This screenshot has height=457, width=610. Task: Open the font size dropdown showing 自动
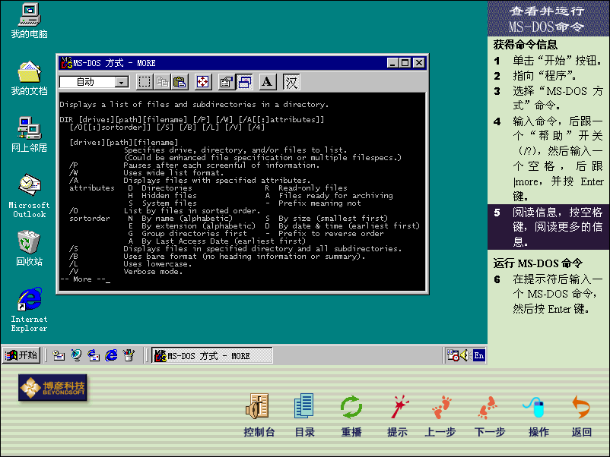tap(122, 82)
